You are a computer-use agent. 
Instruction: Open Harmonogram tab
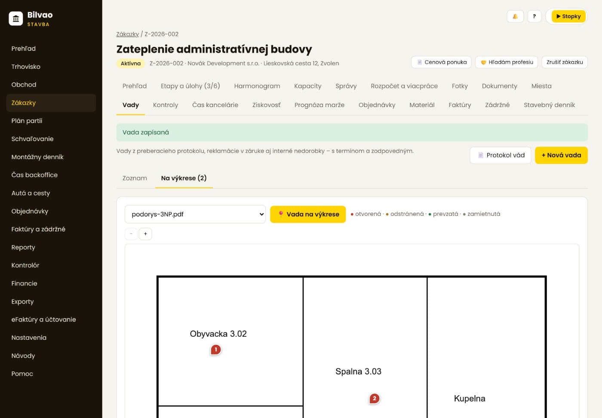(x=257, y=86)
